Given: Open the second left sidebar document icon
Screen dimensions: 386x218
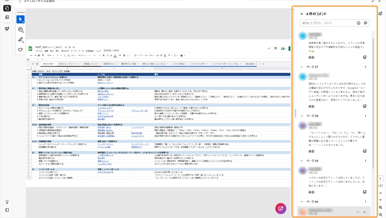Looking at the screenshot, I should (x=7, y=17).
